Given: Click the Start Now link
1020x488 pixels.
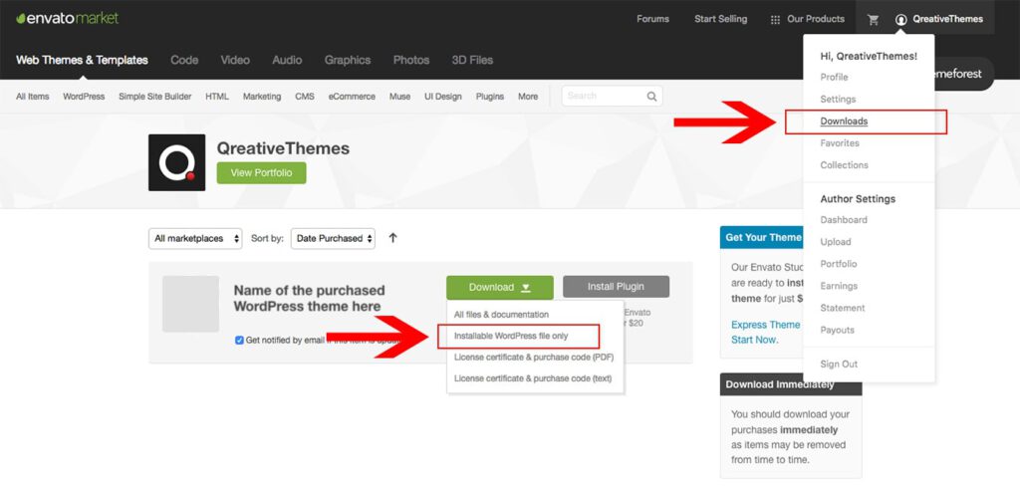Looking at the screenshot, I should pos(753,340).
